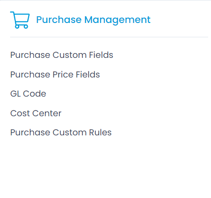Pick Cost Center from the Purchase Management list
211x198 pixels.
tap(36, 113)
